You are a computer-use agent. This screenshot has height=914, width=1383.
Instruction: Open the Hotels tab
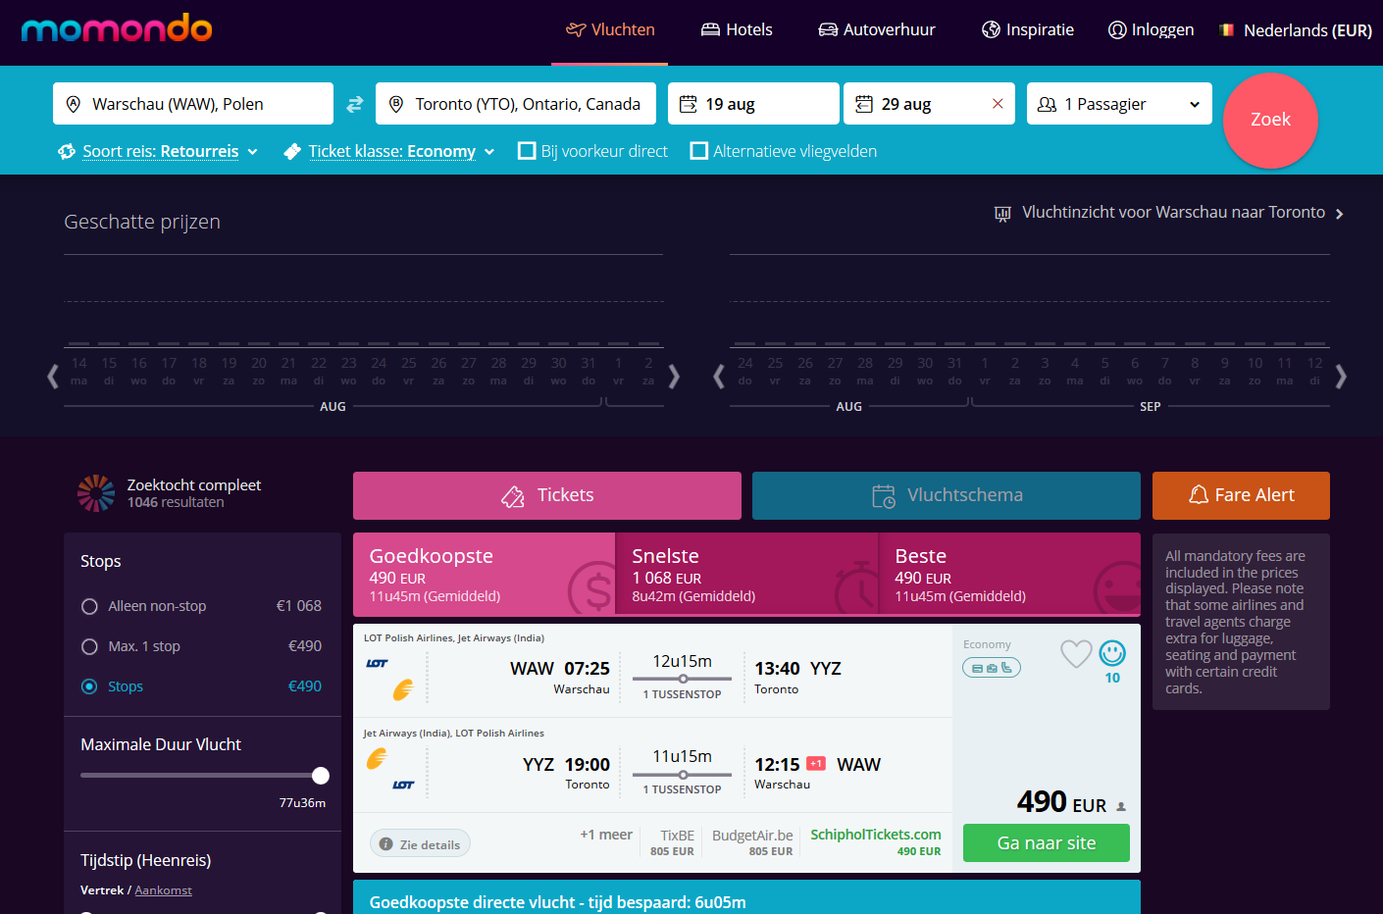tap(737, 30)
